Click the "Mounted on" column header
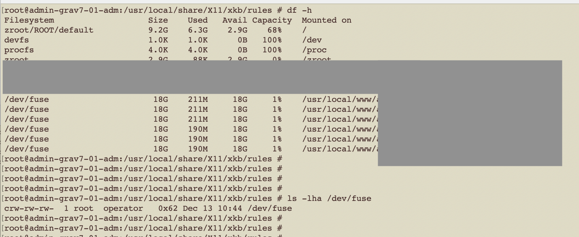 pos(326,20)
